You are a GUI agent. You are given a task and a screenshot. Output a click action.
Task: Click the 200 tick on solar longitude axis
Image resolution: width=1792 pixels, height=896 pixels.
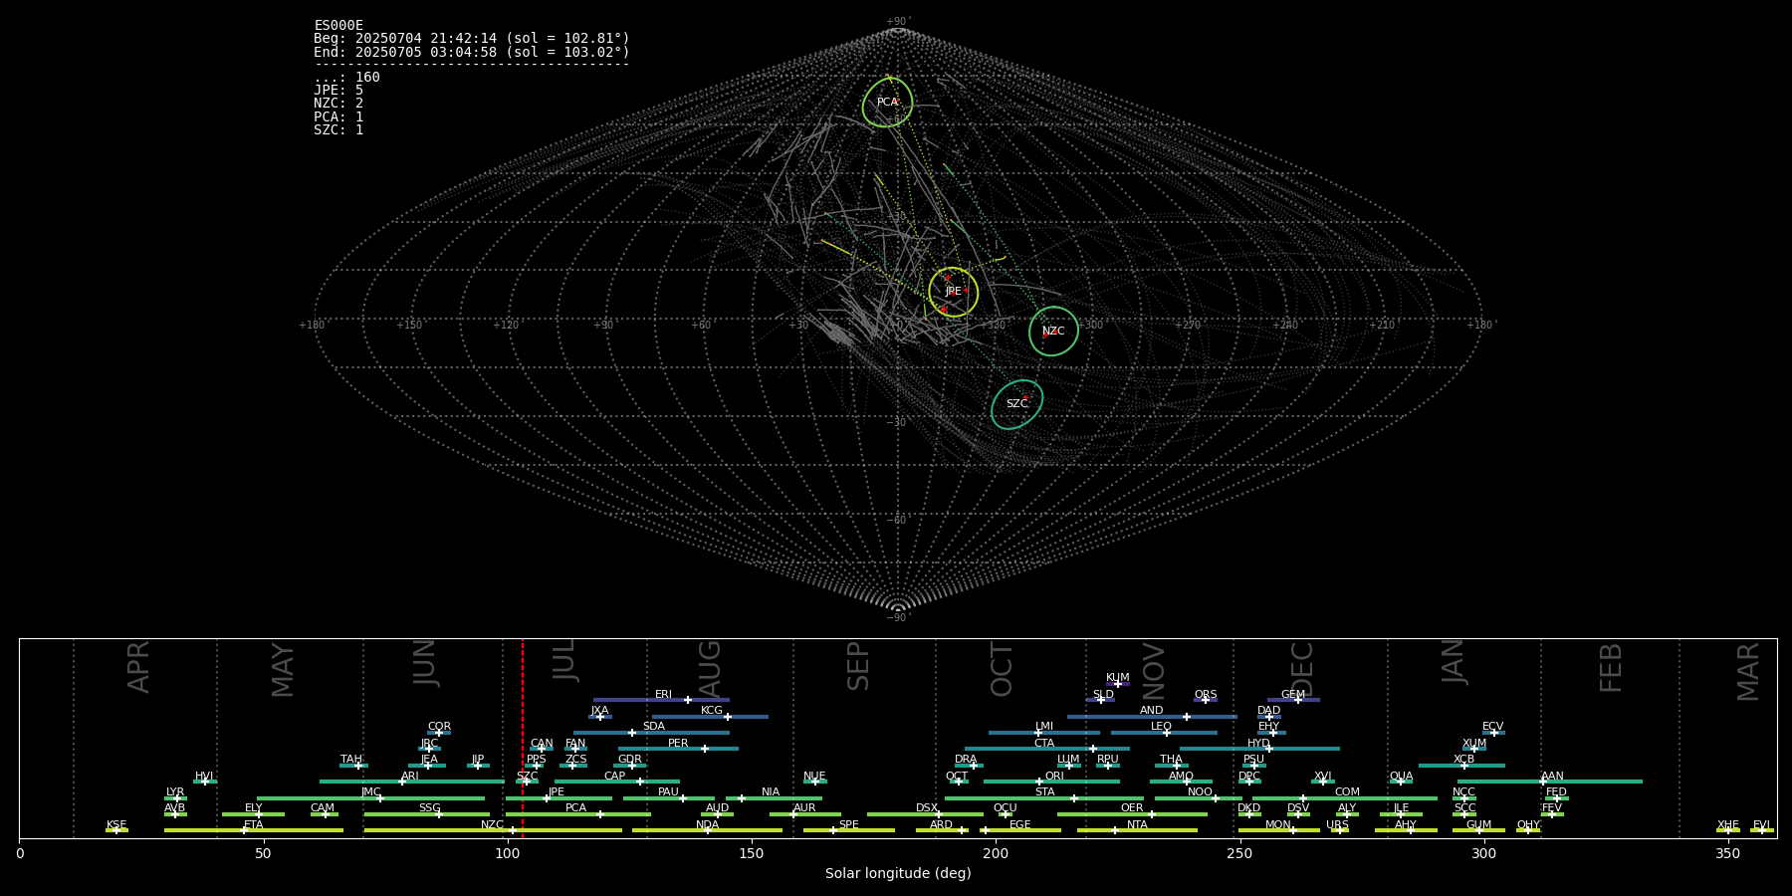[996, 853]
